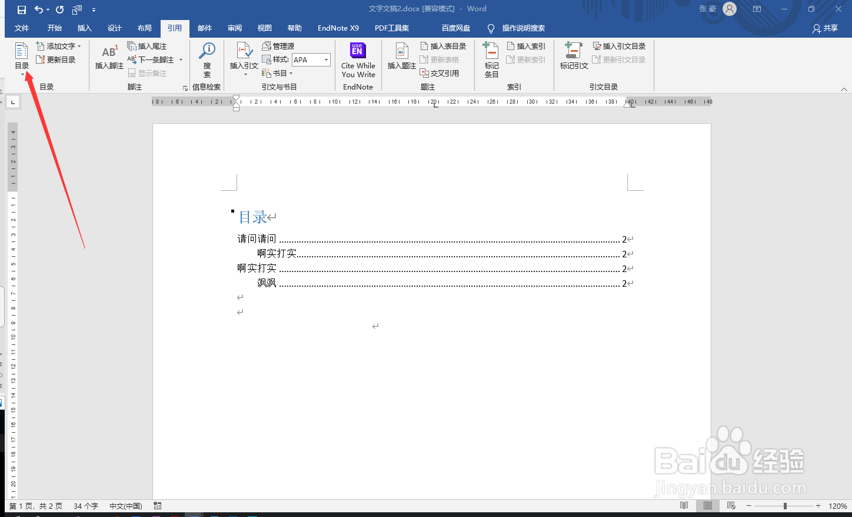Collapse the ribbon with the chevron

(x=844, y=89)
